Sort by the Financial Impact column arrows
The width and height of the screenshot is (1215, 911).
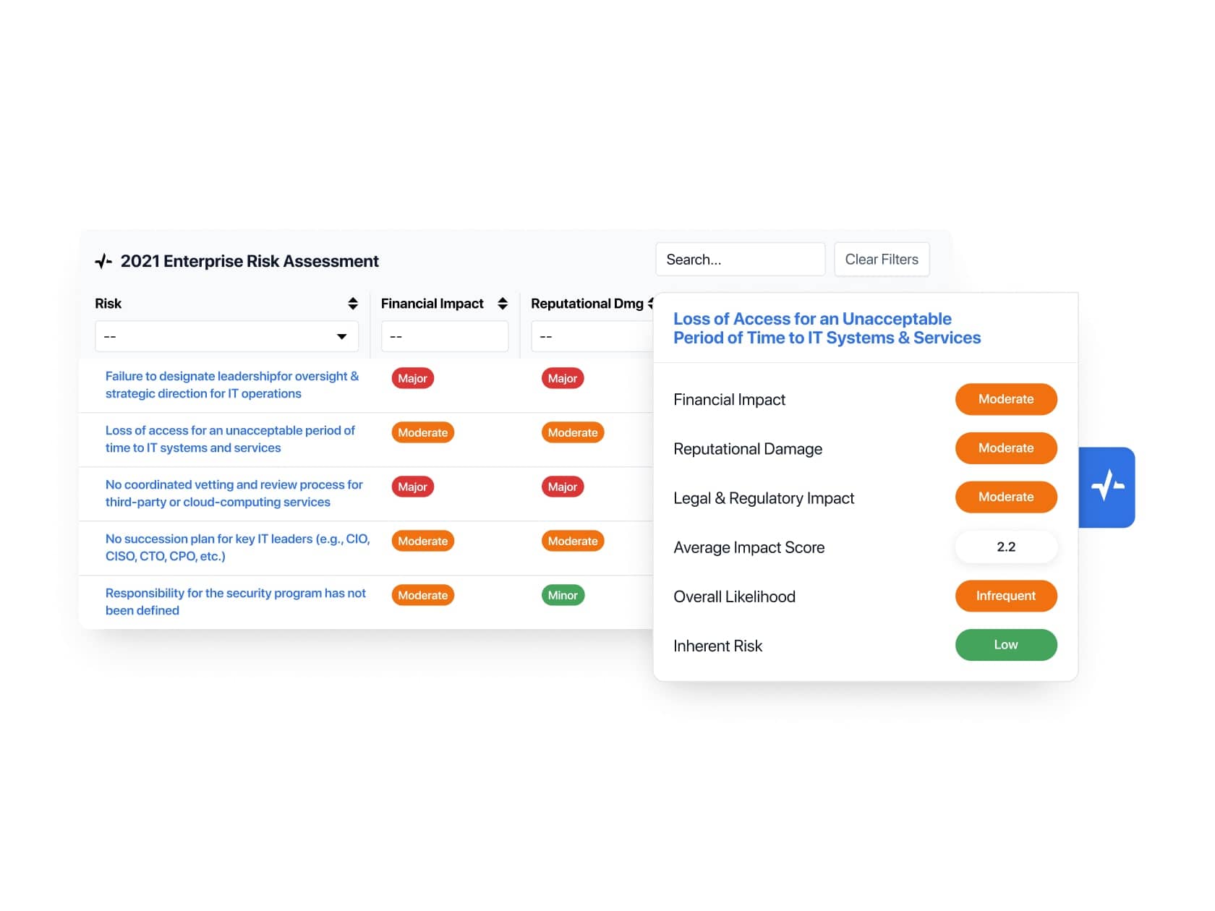tap(503, 304)
